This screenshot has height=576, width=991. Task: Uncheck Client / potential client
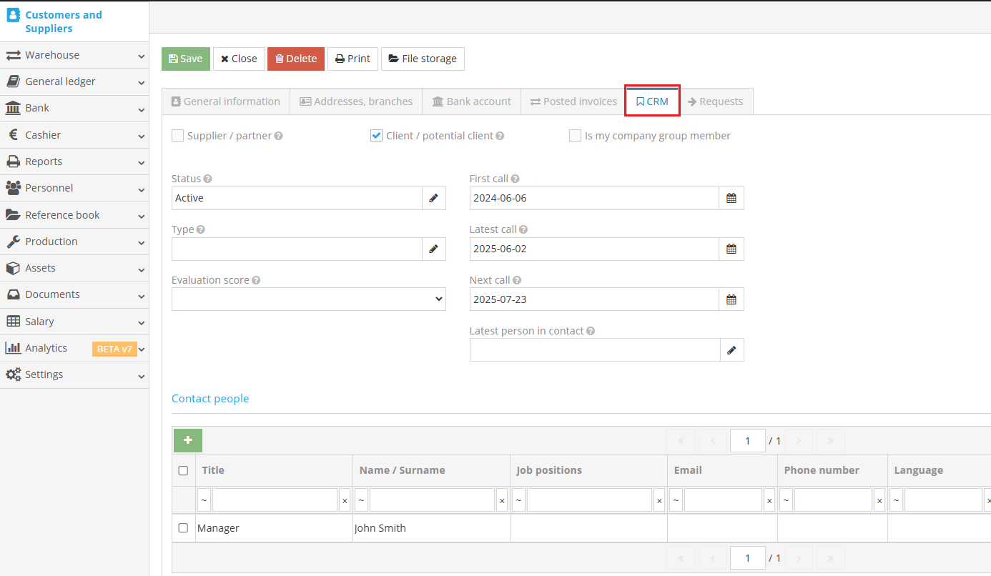click(376, 135)
